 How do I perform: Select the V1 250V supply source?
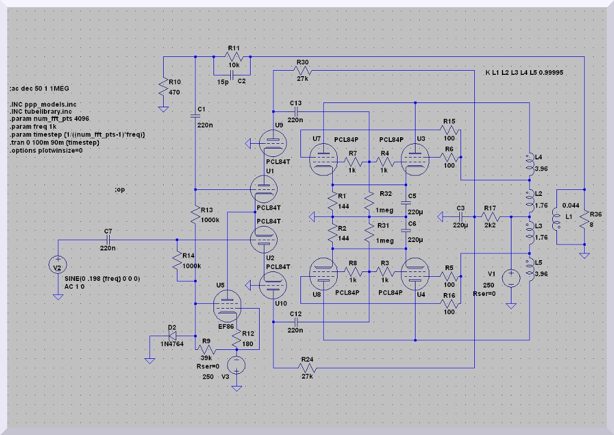(511, 277)
